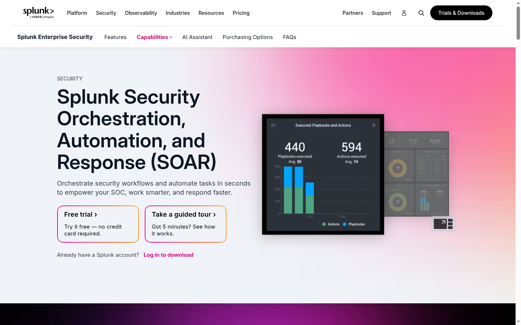Click Trials & Downloads button
Screen dimensions: 521x325
[x=461, y=13]
